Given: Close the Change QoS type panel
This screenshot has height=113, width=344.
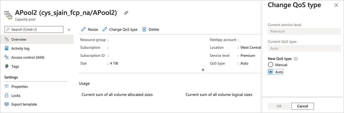Looking at the screenshot, I should point(336,5).
